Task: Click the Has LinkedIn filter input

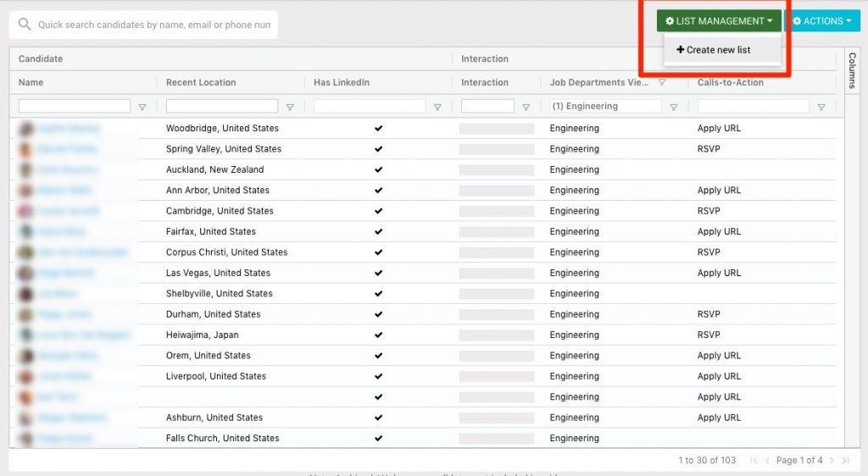Action: point(370,106)
